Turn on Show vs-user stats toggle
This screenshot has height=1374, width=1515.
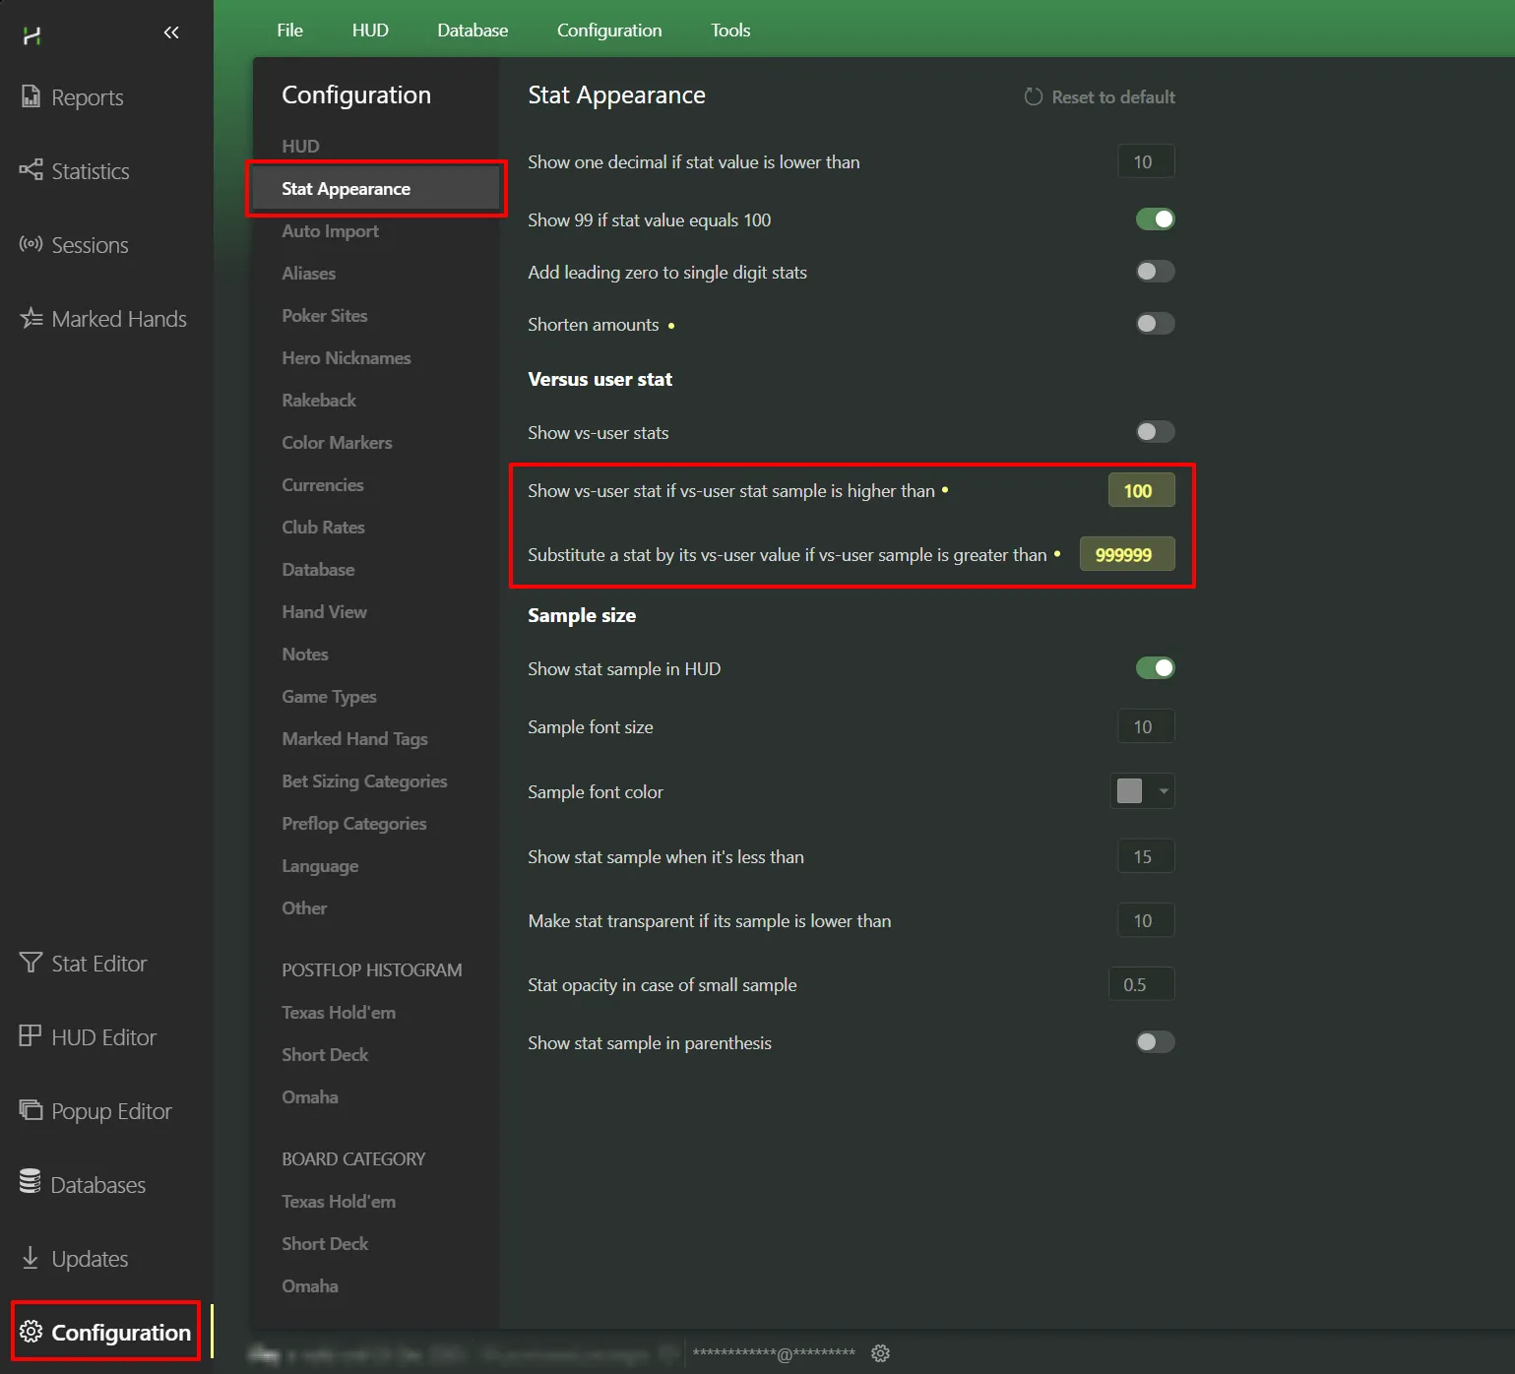pyautogui.click(x=1155, y=432)
